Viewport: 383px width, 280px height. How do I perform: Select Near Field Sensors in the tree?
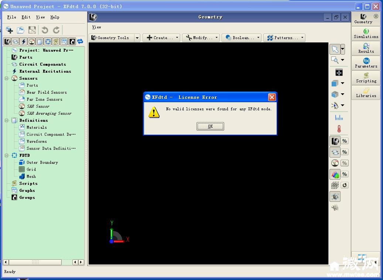point(47,93)
